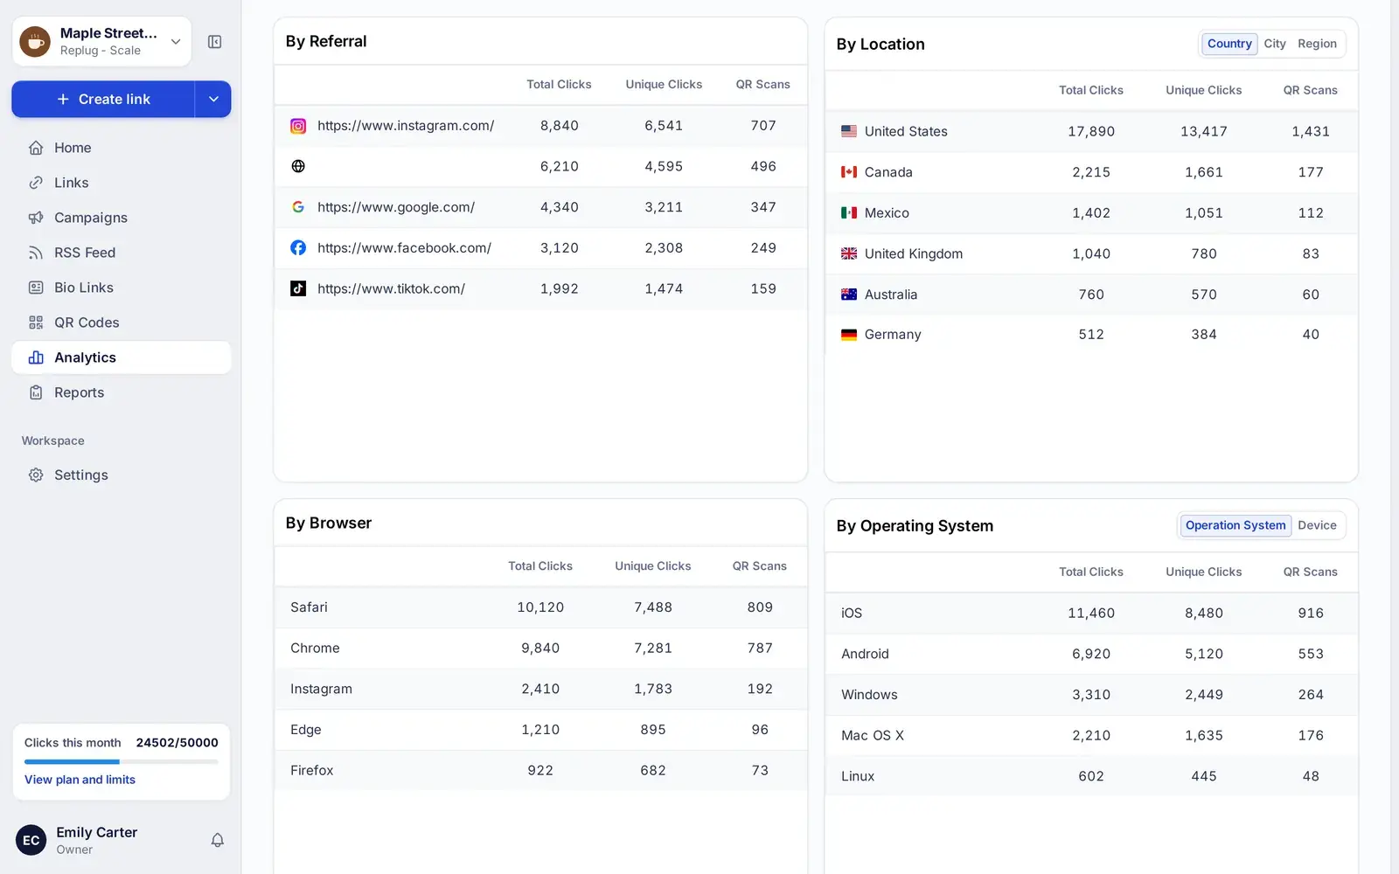Open notifications bell icon
Screen dimensions: 1399x874
218,840
